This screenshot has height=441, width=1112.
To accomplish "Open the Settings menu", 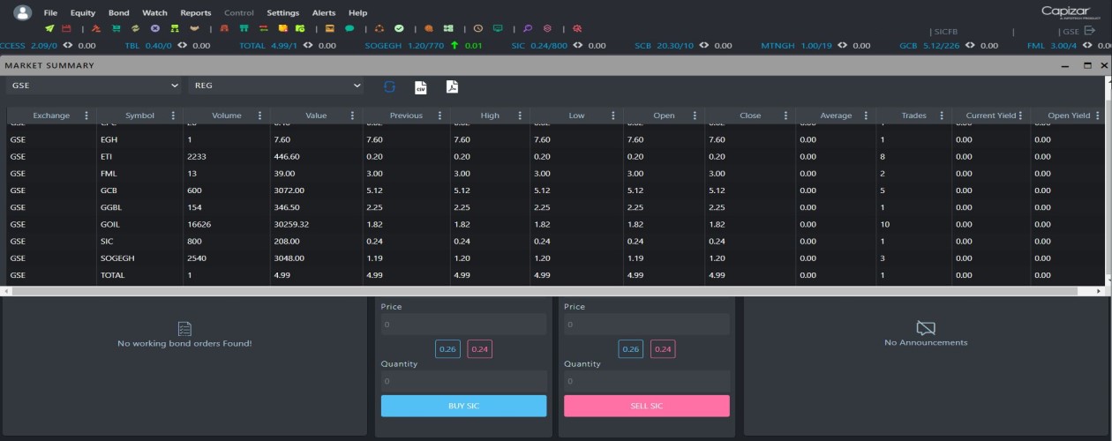I will point(283,13).
